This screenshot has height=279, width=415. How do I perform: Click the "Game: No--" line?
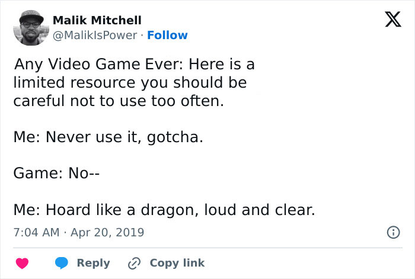[x=55, y=174]
